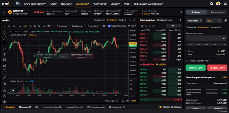
Task: Activate the zoom in magnifier tool
Action: pyautogui.click(x=5, y=84)
